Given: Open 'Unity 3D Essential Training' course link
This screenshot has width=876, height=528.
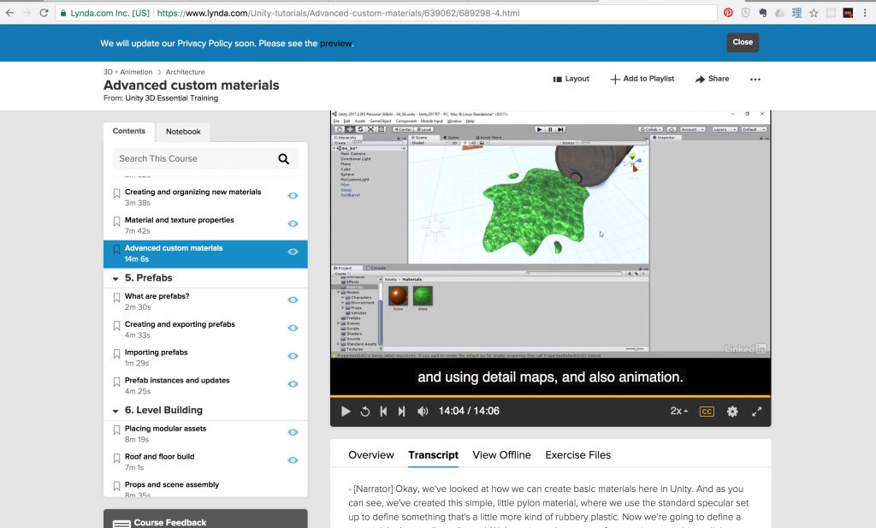Looking at the screenshot, I should [171, 98].
